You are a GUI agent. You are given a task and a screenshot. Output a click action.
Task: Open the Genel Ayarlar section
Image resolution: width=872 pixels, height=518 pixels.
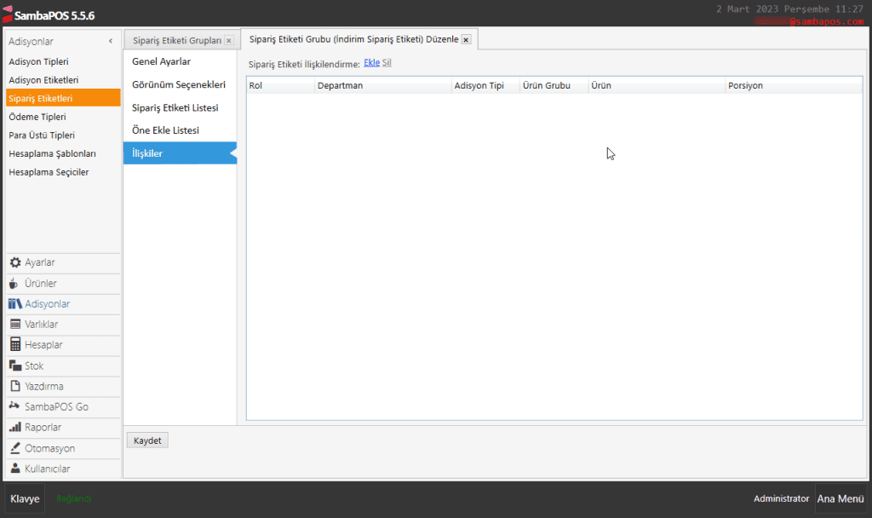tap(161, 61)
